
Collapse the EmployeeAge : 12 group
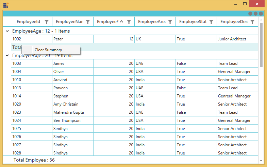point(7,31)
